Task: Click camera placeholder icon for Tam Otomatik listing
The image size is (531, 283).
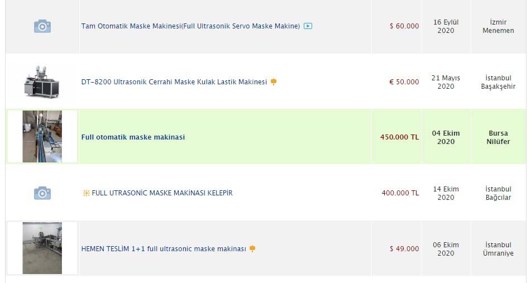Action: click(42, 26)
